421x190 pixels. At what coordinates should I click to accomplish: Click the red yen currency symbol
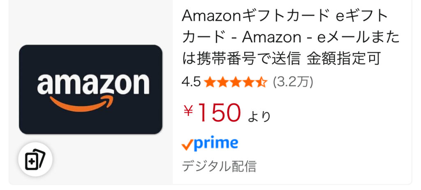pos(188,111)
